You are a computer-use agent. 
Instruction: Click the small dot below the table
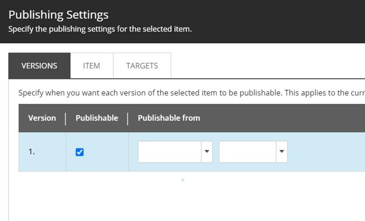(x=182, y=180)
